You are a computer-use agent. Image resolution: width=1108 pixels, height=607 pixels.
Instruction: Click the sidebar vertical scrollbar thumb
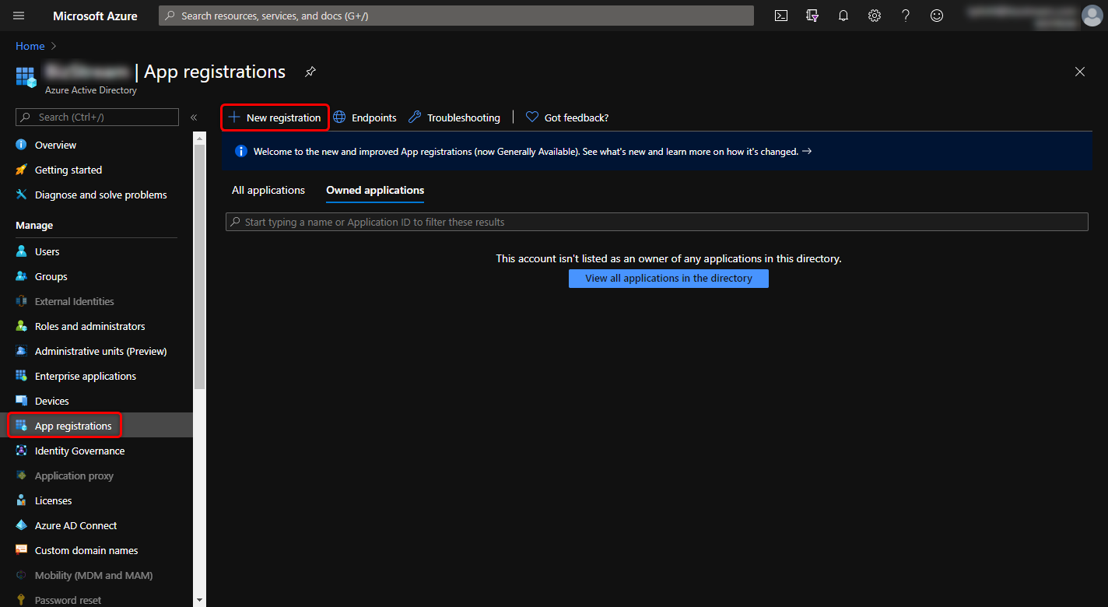tap(200, 266)
